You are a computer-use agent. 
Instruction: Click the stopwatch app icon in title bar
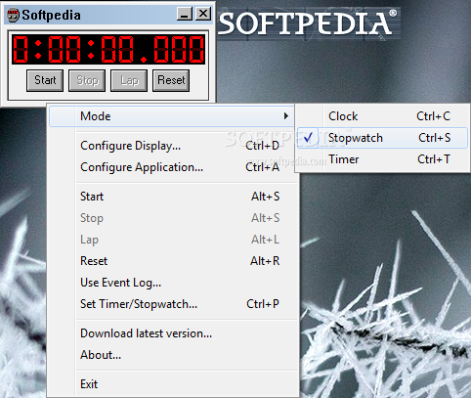13,15
